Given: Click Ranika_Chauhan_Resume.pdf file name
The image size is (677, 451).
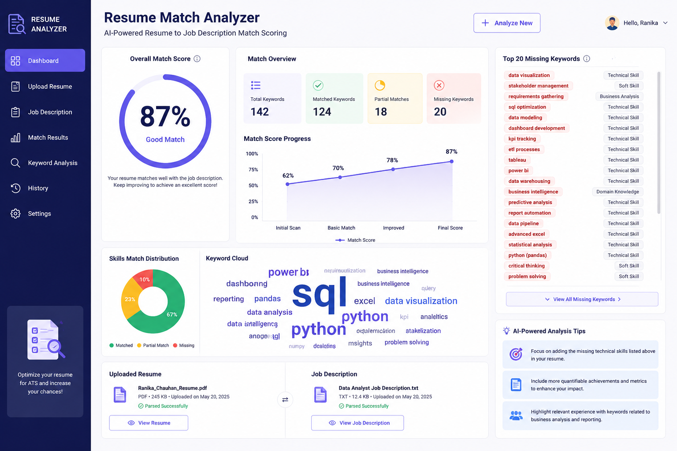Looking at the screenshot, I should [172, 388].
